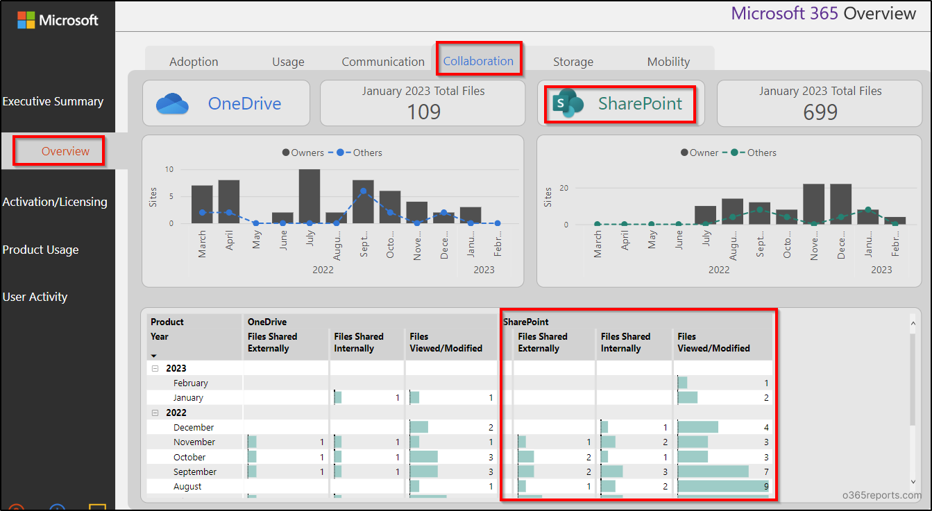Click the table scrollbar down arrow
The image size is (932, 511).
pyautogui.click(x=913, y=482)
